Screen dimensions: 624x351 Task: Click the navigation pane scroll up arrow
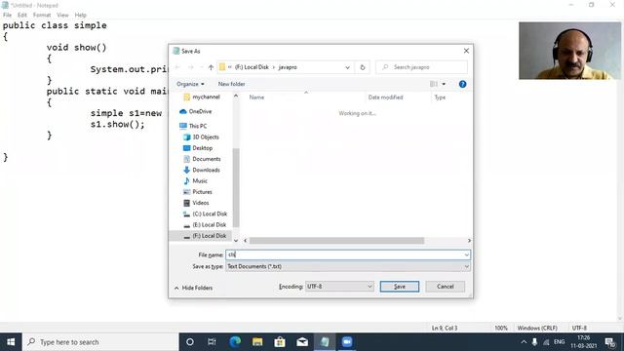tap(236, 96)
